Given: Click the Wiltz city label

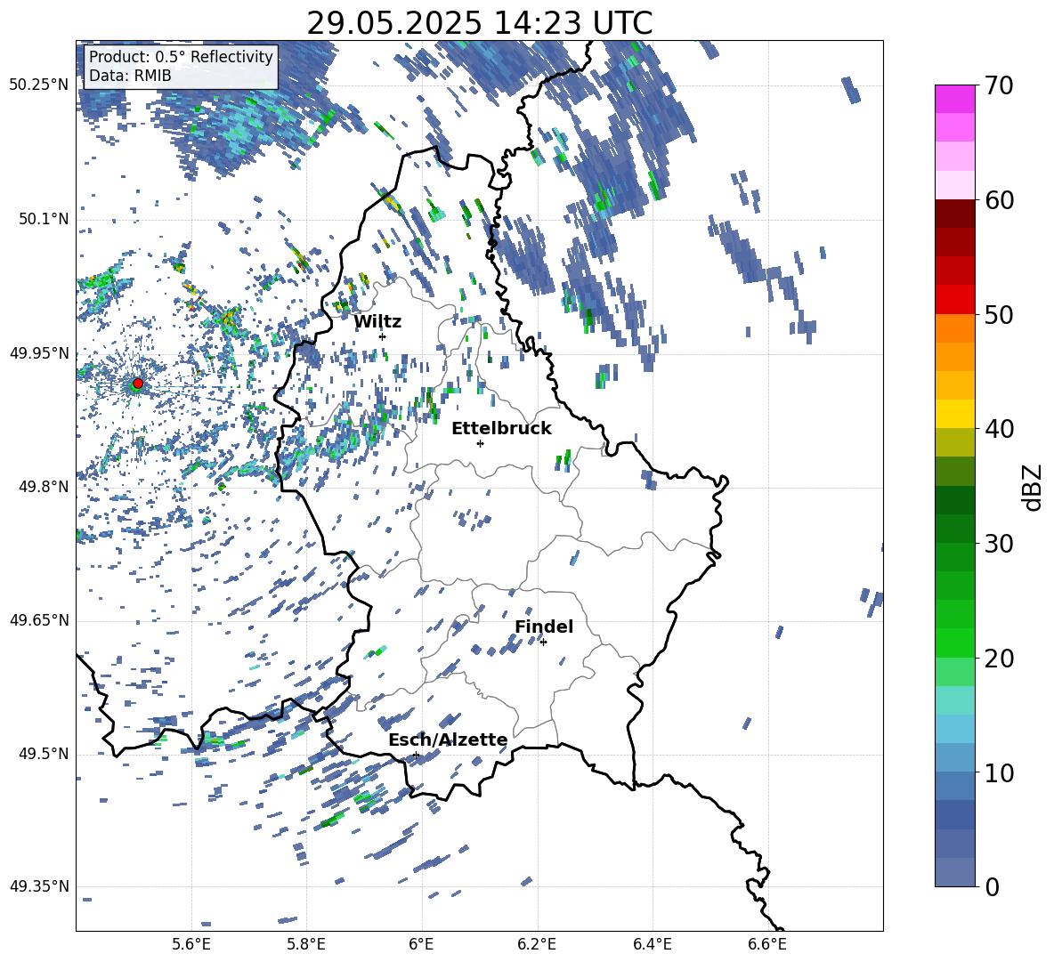Looking at the screenshot, I should [x=377, y=322].
